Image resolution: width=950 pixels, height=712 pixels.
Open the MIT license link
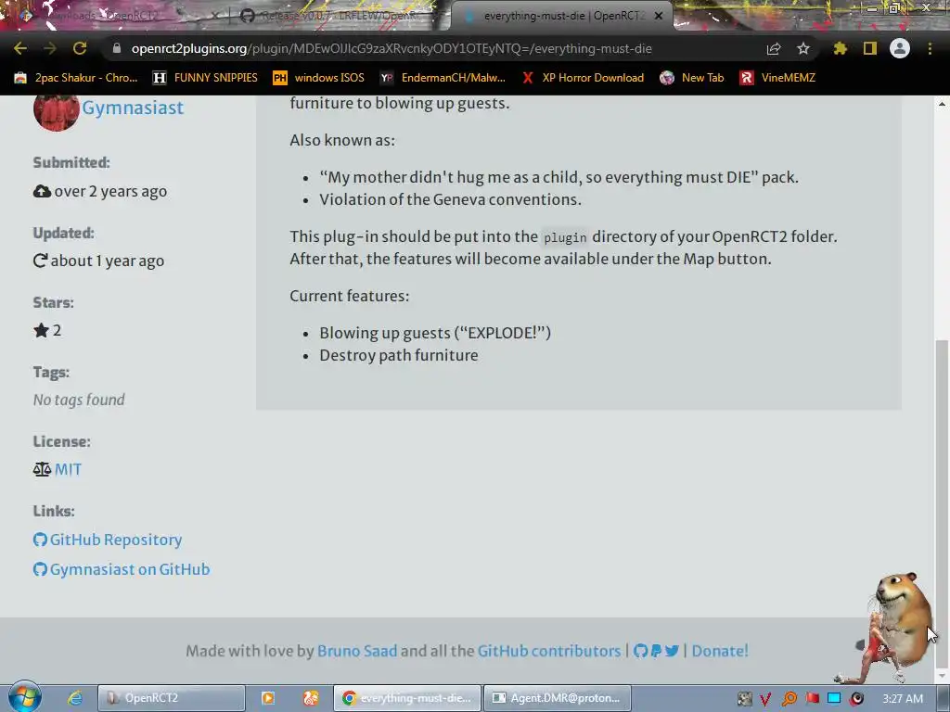68,469
